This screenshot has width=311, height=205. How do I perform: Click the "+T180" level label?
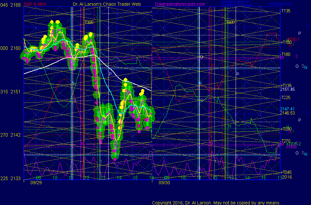coord(286,42)
